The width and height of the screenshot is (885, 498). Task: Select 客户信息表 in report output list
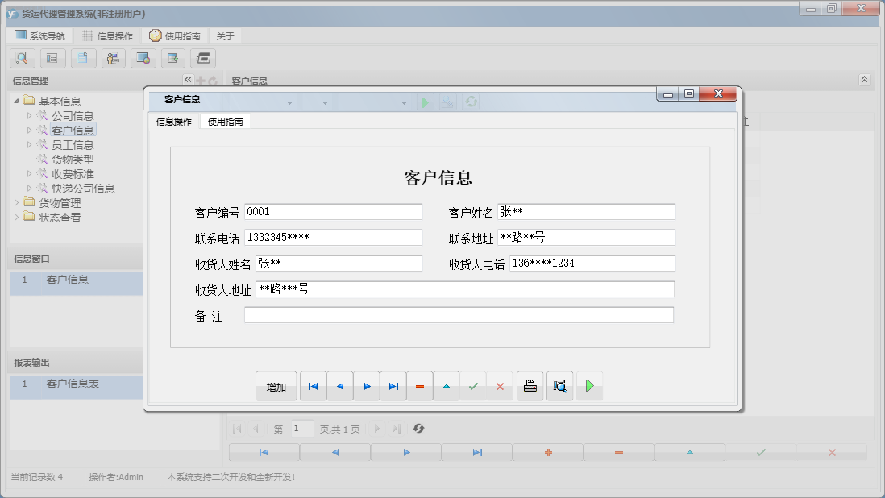click(73, 384)
